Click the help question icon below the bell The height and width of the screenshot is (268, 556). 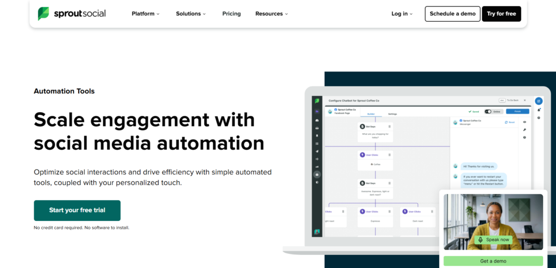[x=539, y=118]
